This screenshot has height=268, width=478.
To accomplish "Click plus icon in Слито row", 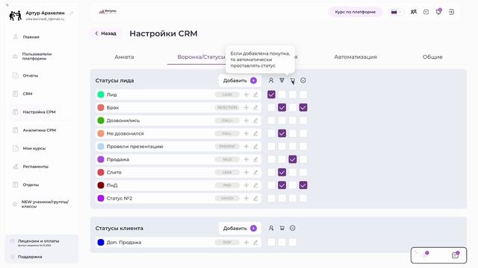I will (246, 172).
